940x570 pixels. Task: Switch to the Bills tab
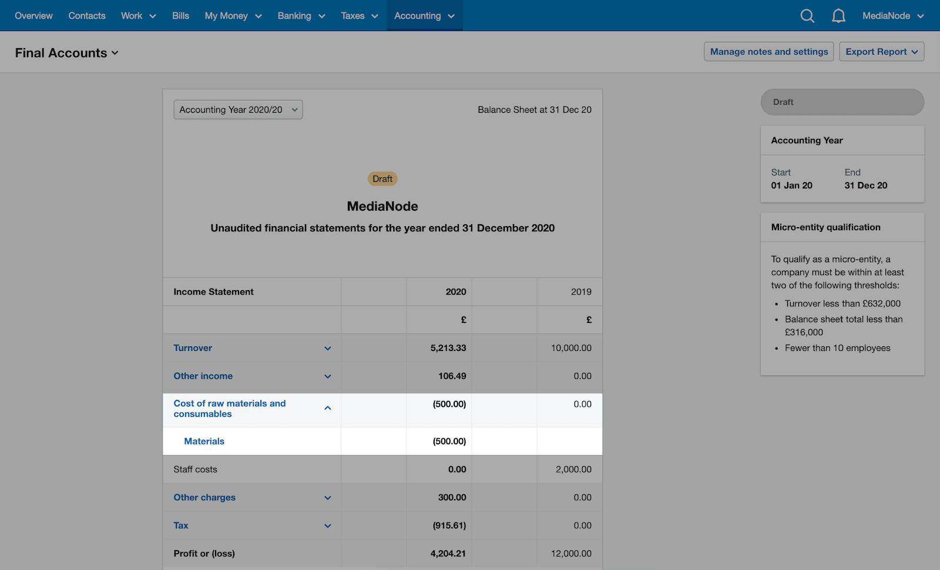(x=180, y=16)
